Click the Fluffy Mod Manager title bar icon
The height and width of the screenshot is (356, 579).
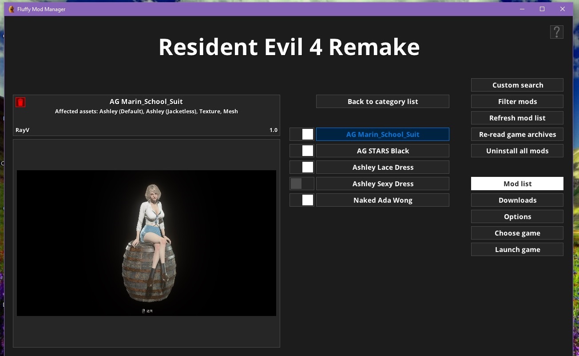click(12, 9)
